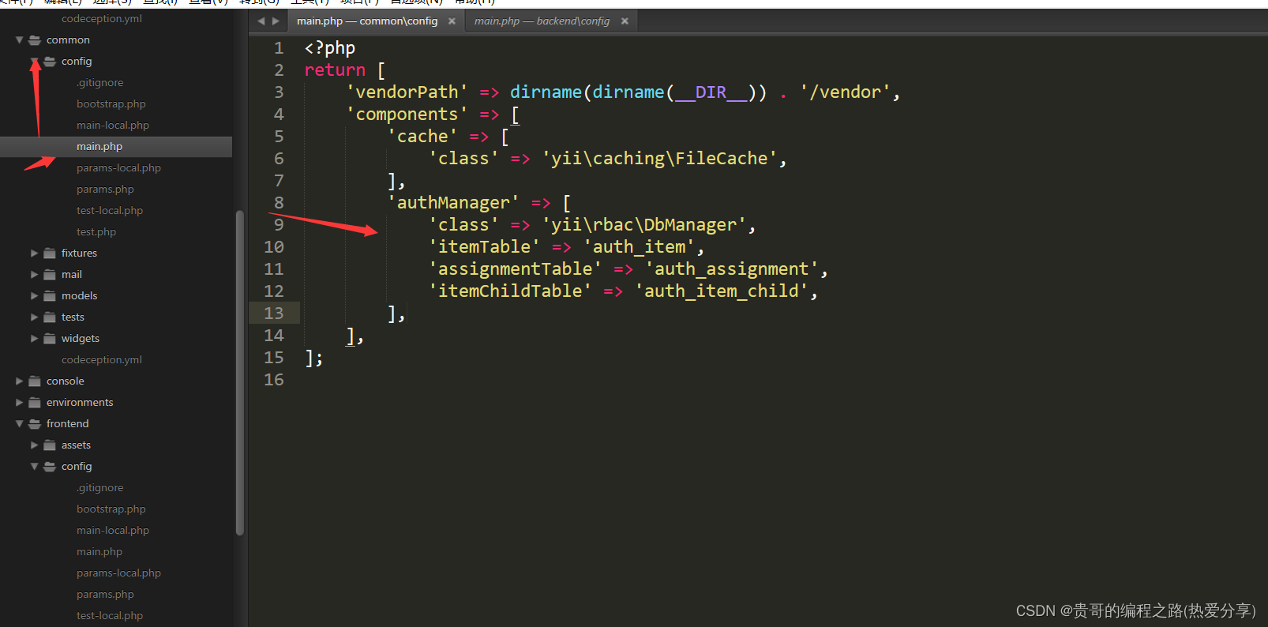
Task: Open codeception.yml below widgets folder
Action: 102,360
